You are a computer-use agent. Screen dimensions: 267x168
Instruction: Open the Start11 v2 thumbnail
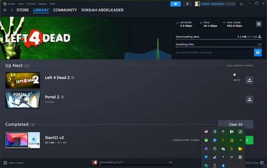coord(23,140)
